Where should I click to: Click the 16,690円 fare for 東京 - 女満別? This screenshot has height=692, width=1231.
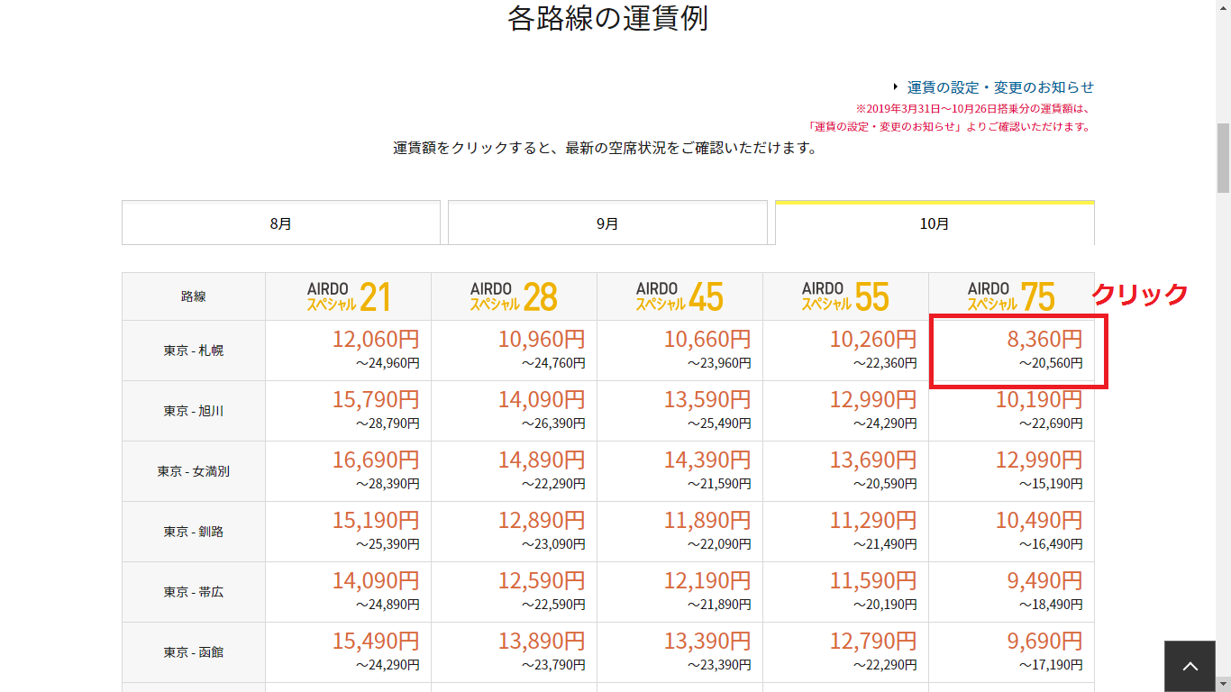click(x=375, y=460)
